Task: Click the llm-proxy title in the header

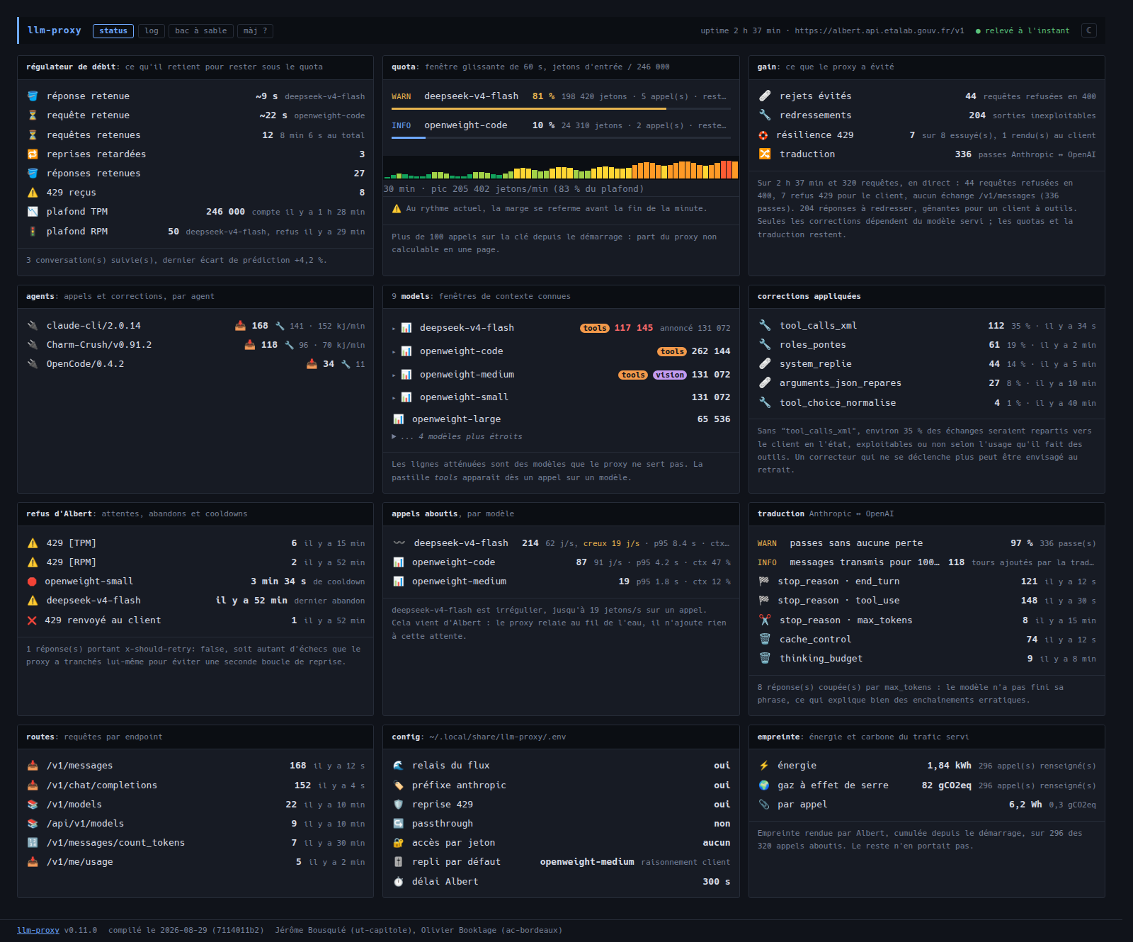Action: 54,30
